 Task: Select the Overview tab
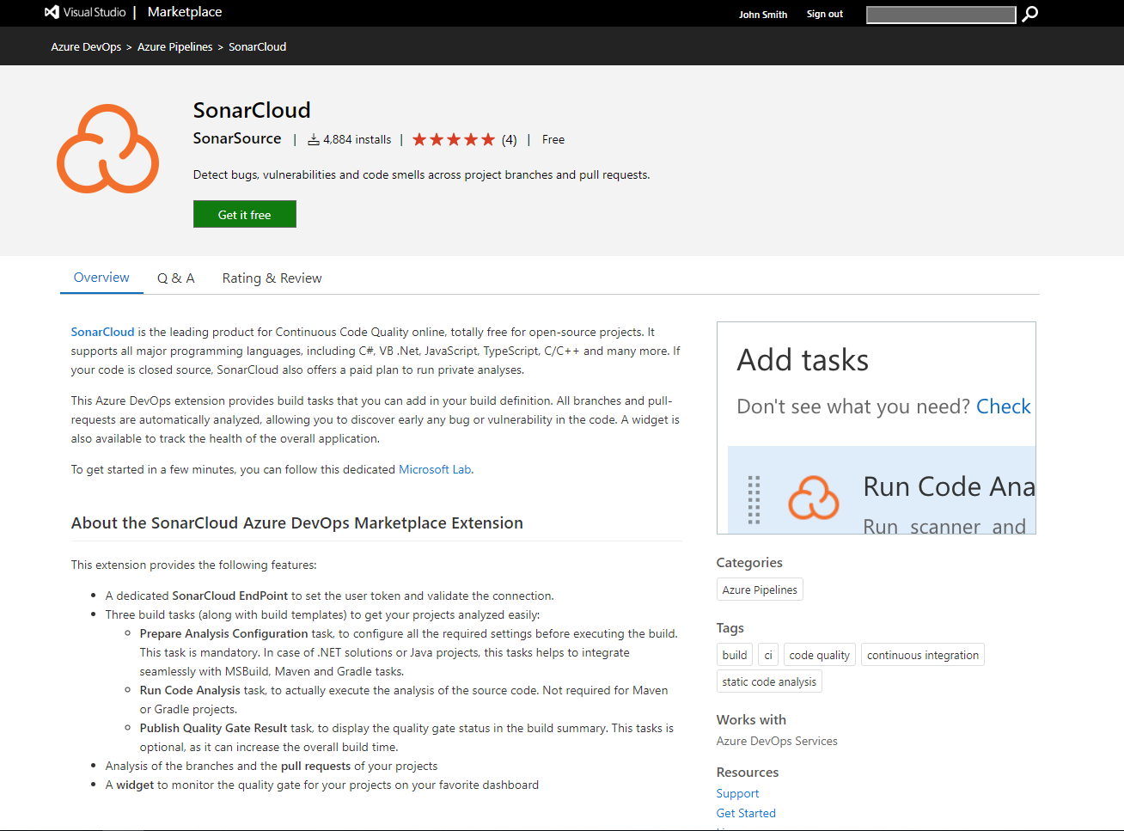(x=101, y=277)
